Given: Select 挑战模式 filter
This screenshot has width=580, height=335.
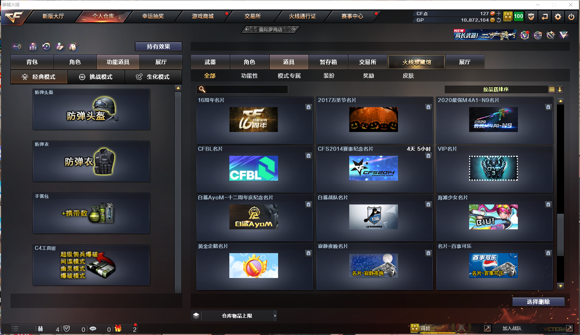Looking at the screenshot, I should (96, 77).
